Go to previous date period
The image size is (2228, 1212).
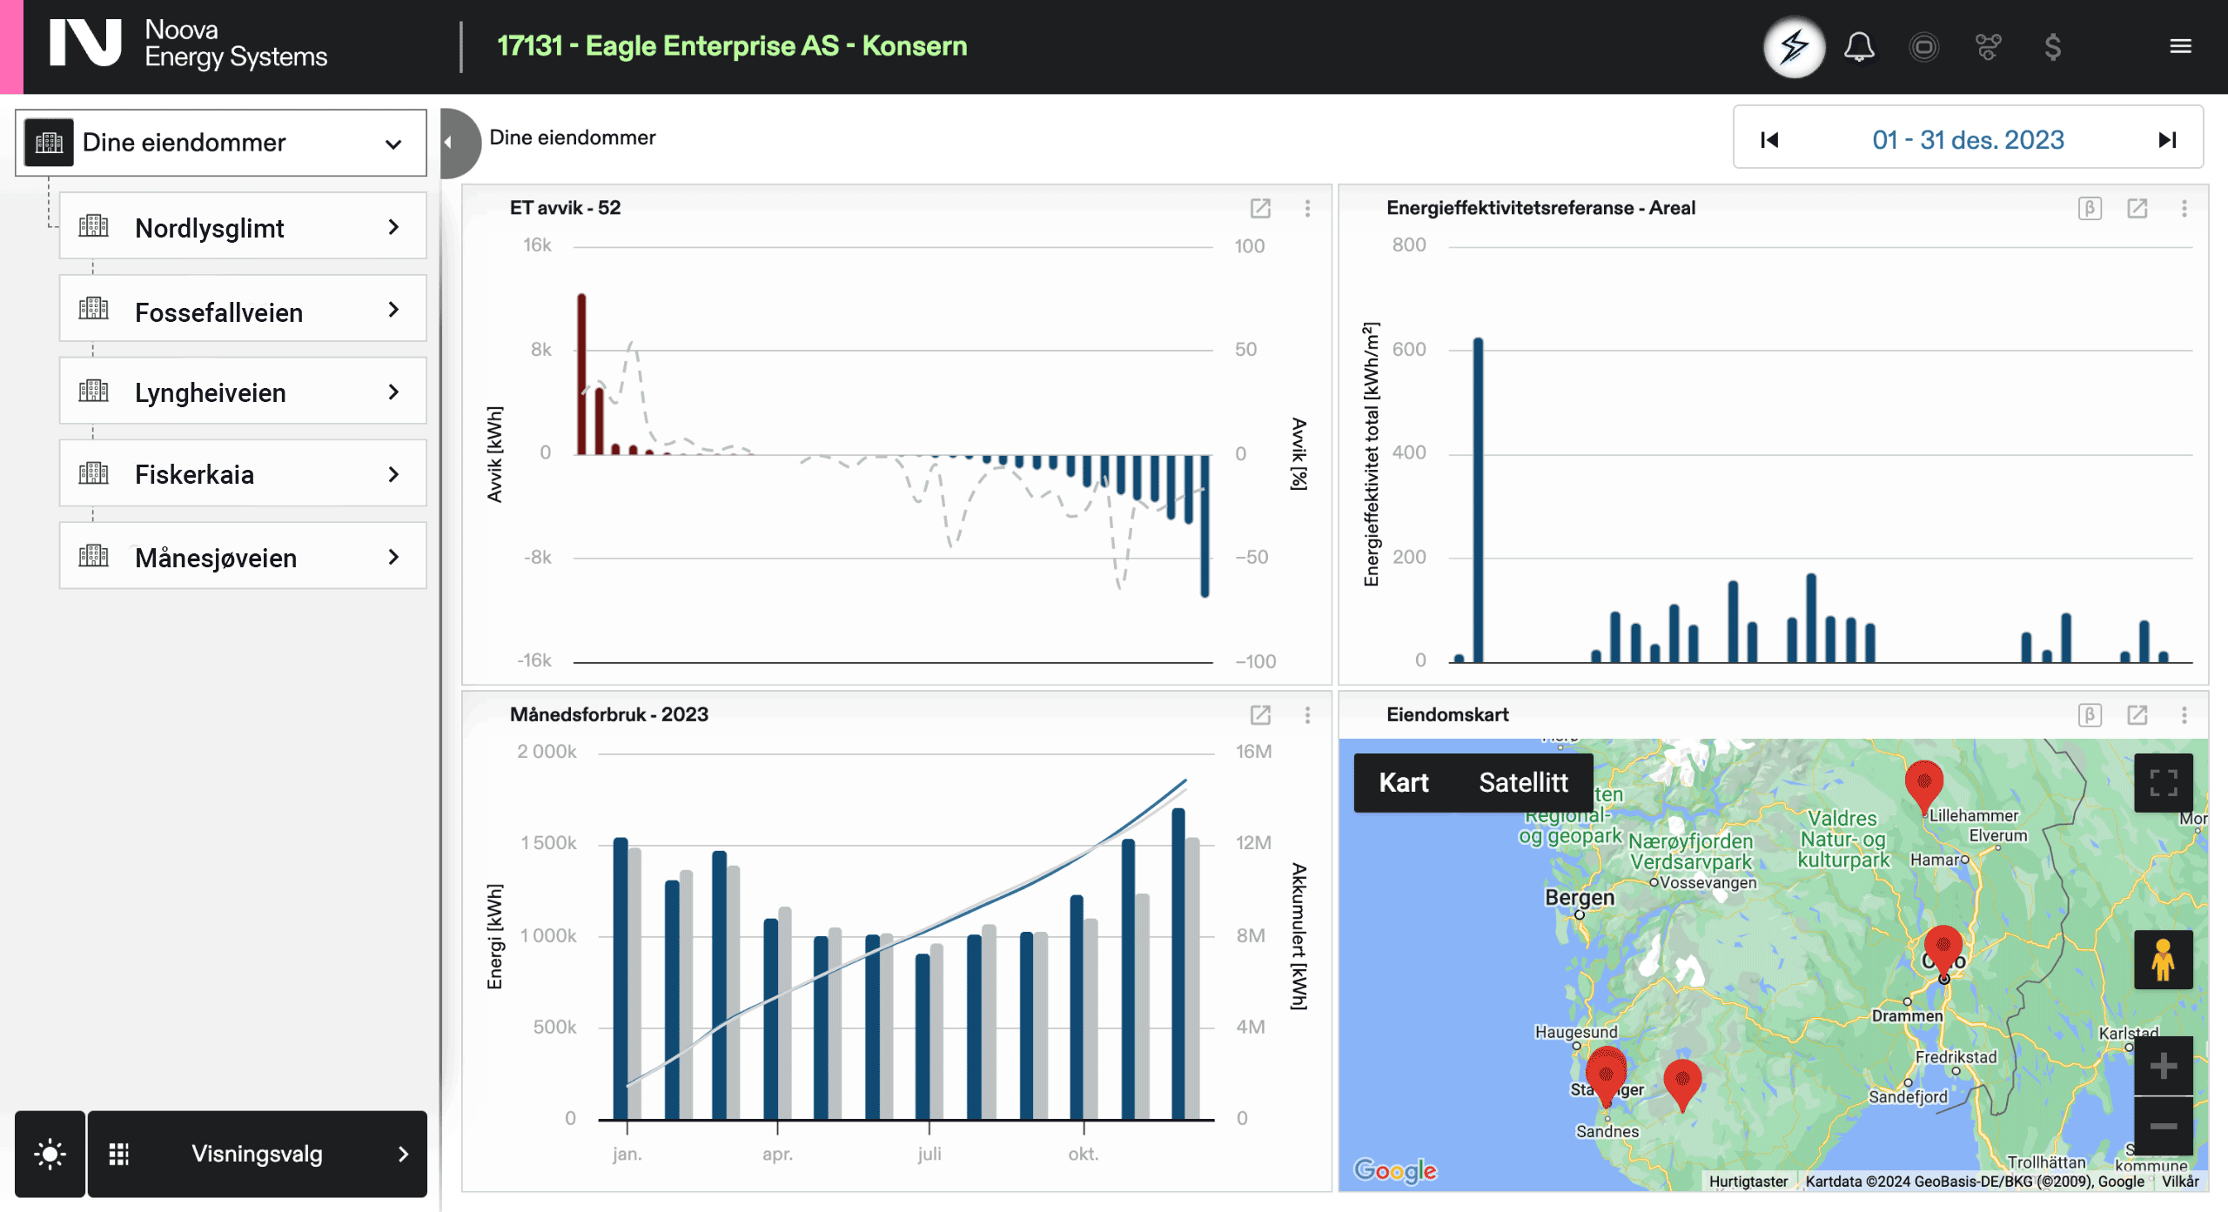[1769, 140]
